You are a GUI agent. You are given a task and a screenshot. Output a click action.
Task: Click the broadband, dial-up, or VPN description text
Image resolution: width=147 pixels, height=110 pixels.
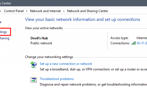93,69
